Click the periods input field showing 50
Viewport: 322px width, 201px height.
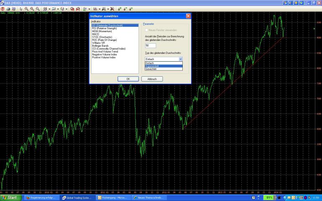(x=151, y=45)
